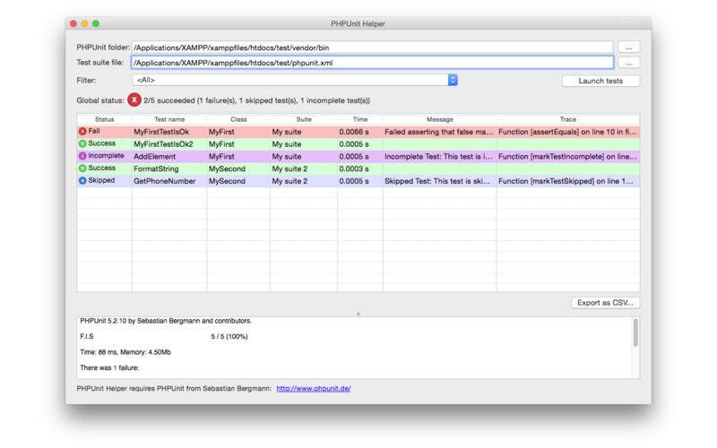
Task: Click the green Success icon for MyFirstTestIsOk2
Action: tap(82, 143)
